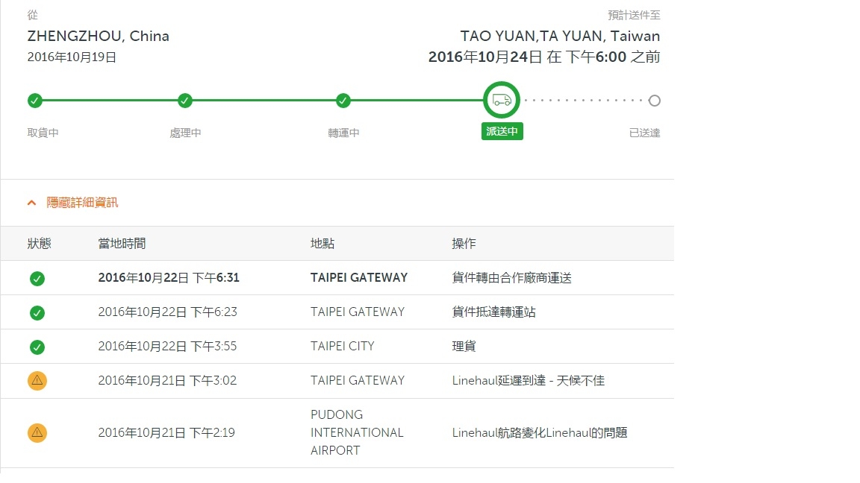The height and width of the screenshot is (483, 860).
Task: Click warning icon for Pudong airport row
Action: pos(37,433)
